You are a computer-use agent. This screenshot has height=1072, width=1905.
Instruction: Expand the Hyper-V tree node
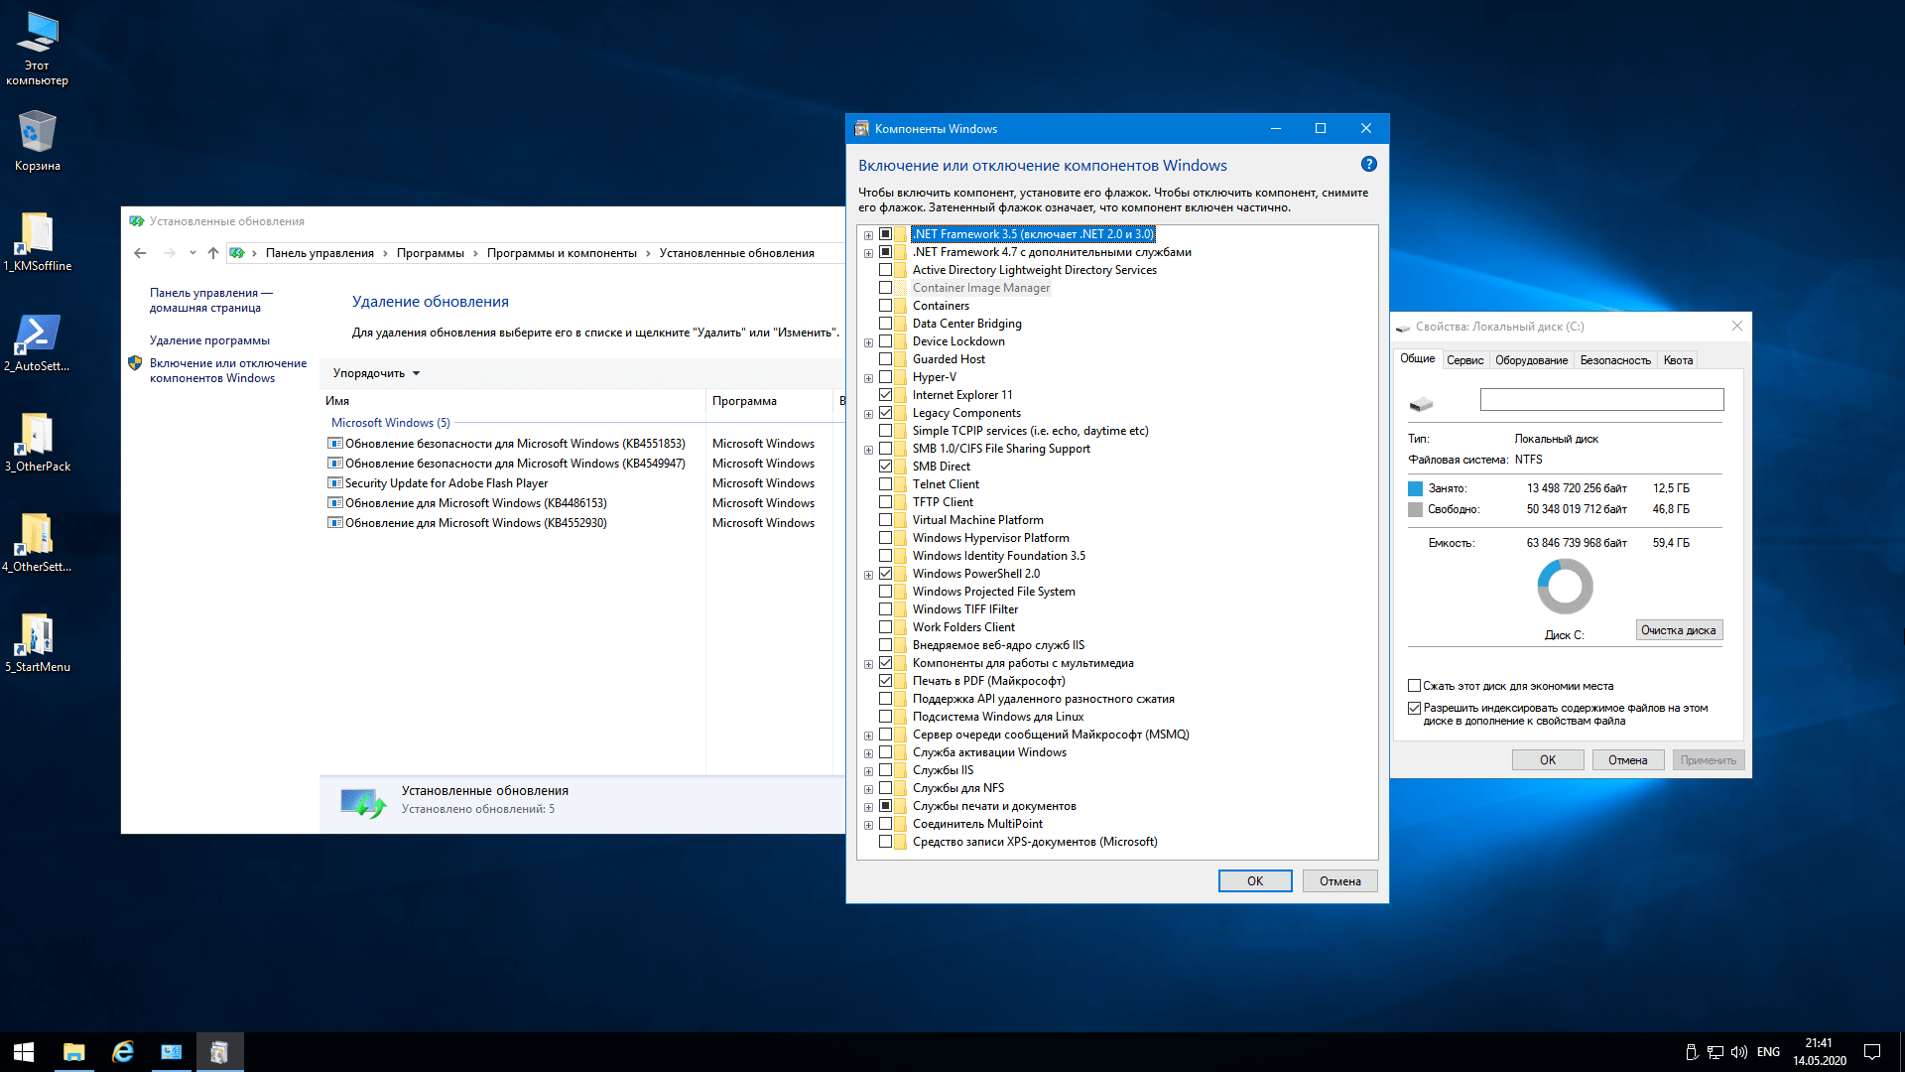click(x=868, y=378)
